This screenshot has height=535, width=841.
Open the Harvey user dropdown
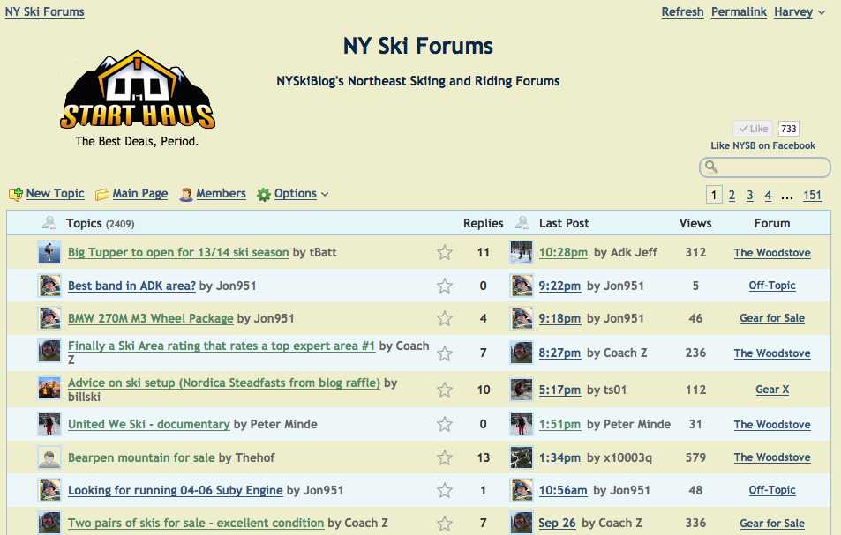coord(800,12)
